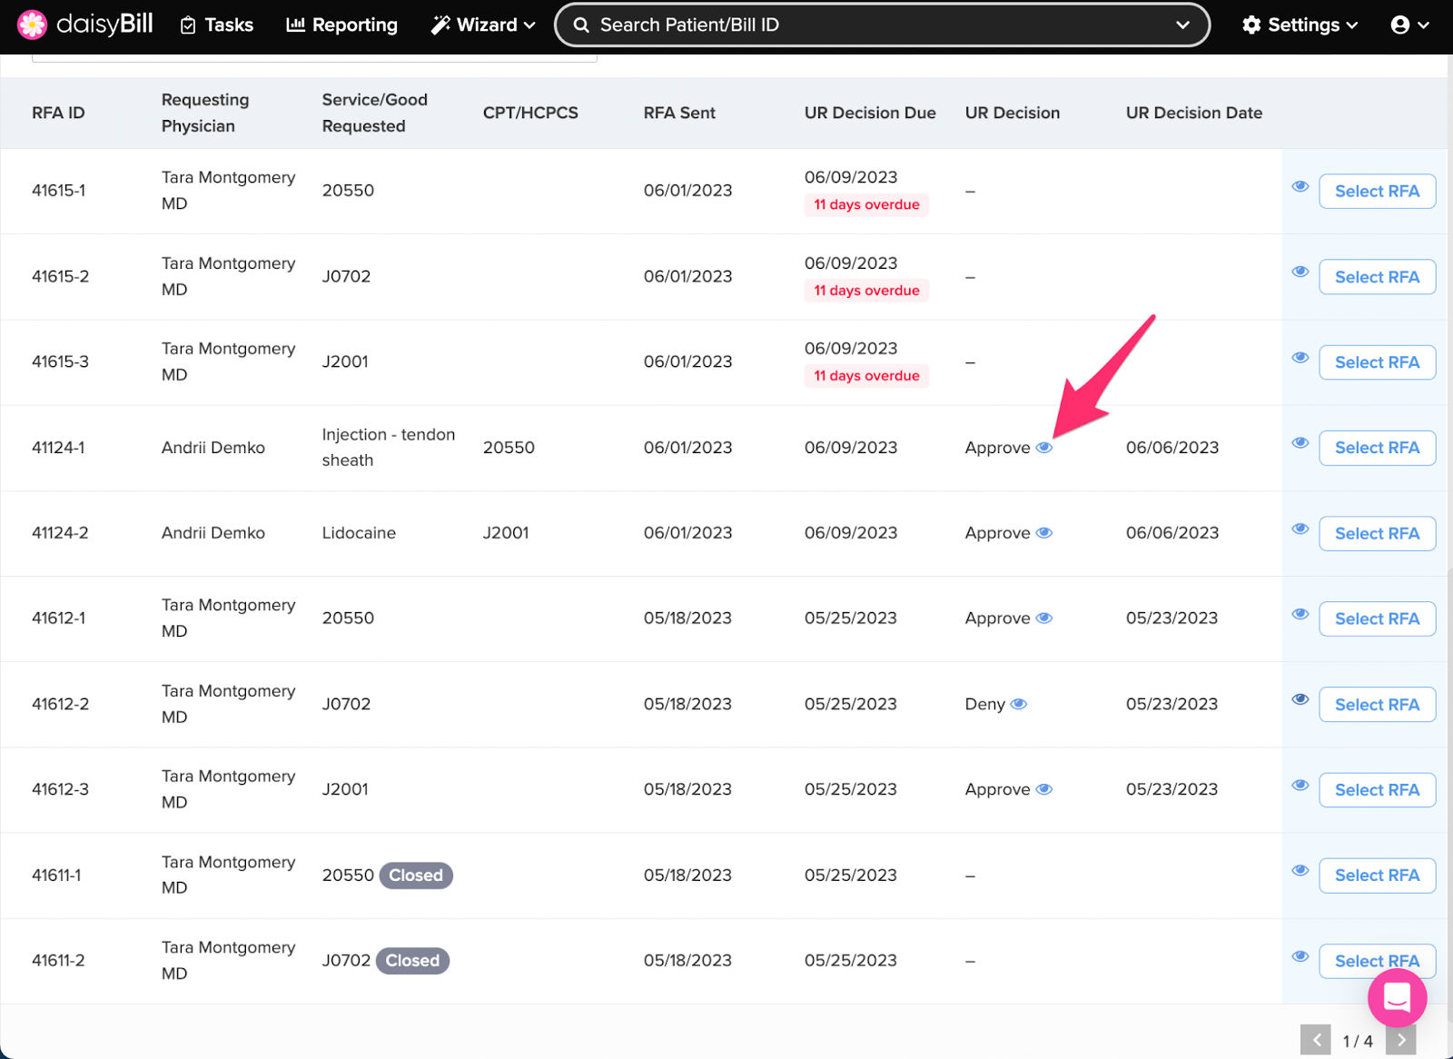1453x1059 pixels.
Task: View RFA 41611-1 via row eye icon
Action: [x=1300, y=870]
